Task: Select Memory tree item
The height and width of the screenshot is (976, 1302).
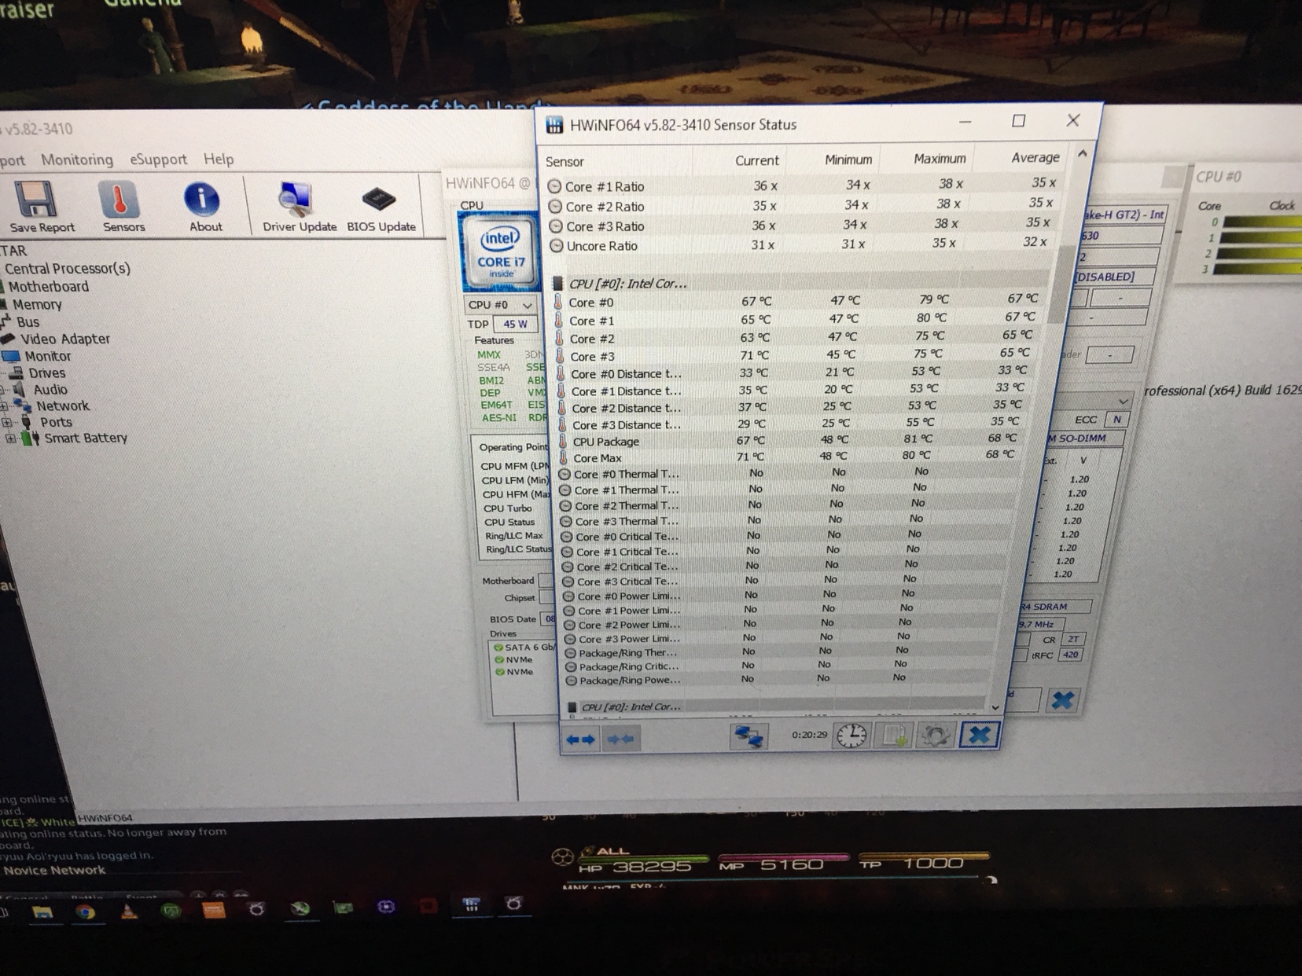Action: click(x=36, y=305)
